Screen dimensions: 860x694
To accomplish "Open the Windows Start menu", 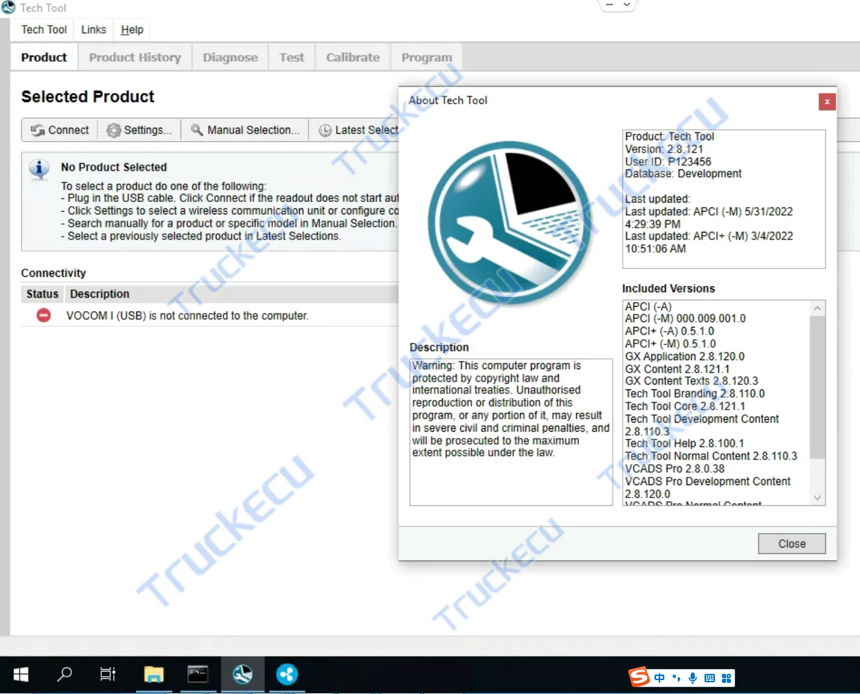I will pos(21,675).
